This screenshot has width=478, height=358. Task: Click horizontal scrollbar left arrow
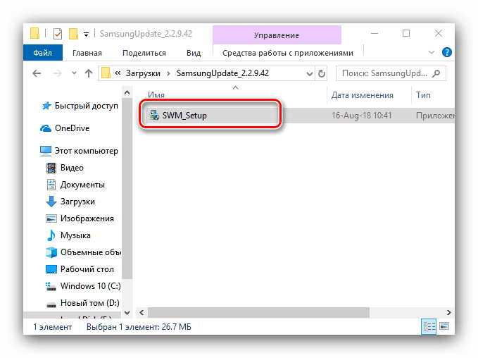click(x=141, y=312)
